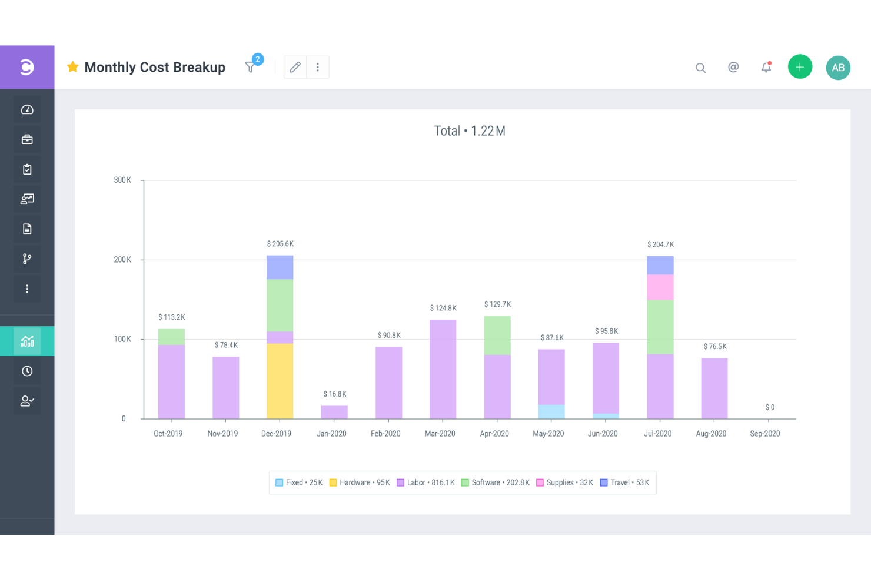871x580 pixels.
Task: Click the Dec-2019 Travel blue segment
Action: [x=280, y=267]
